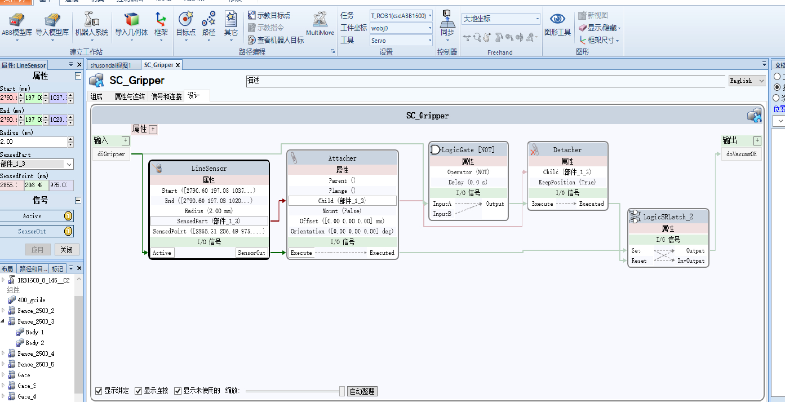785x402 pixels.
Task: Select 400_guide in layout tree
Action: [x=26, y=300]
